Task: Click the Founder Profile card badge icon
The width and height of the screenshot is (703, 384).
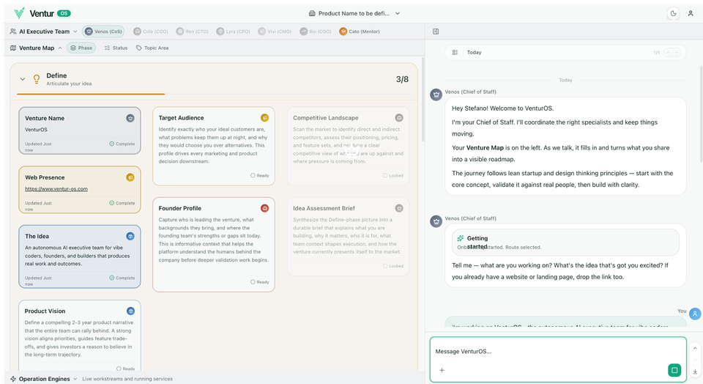Action: point(265,208)
